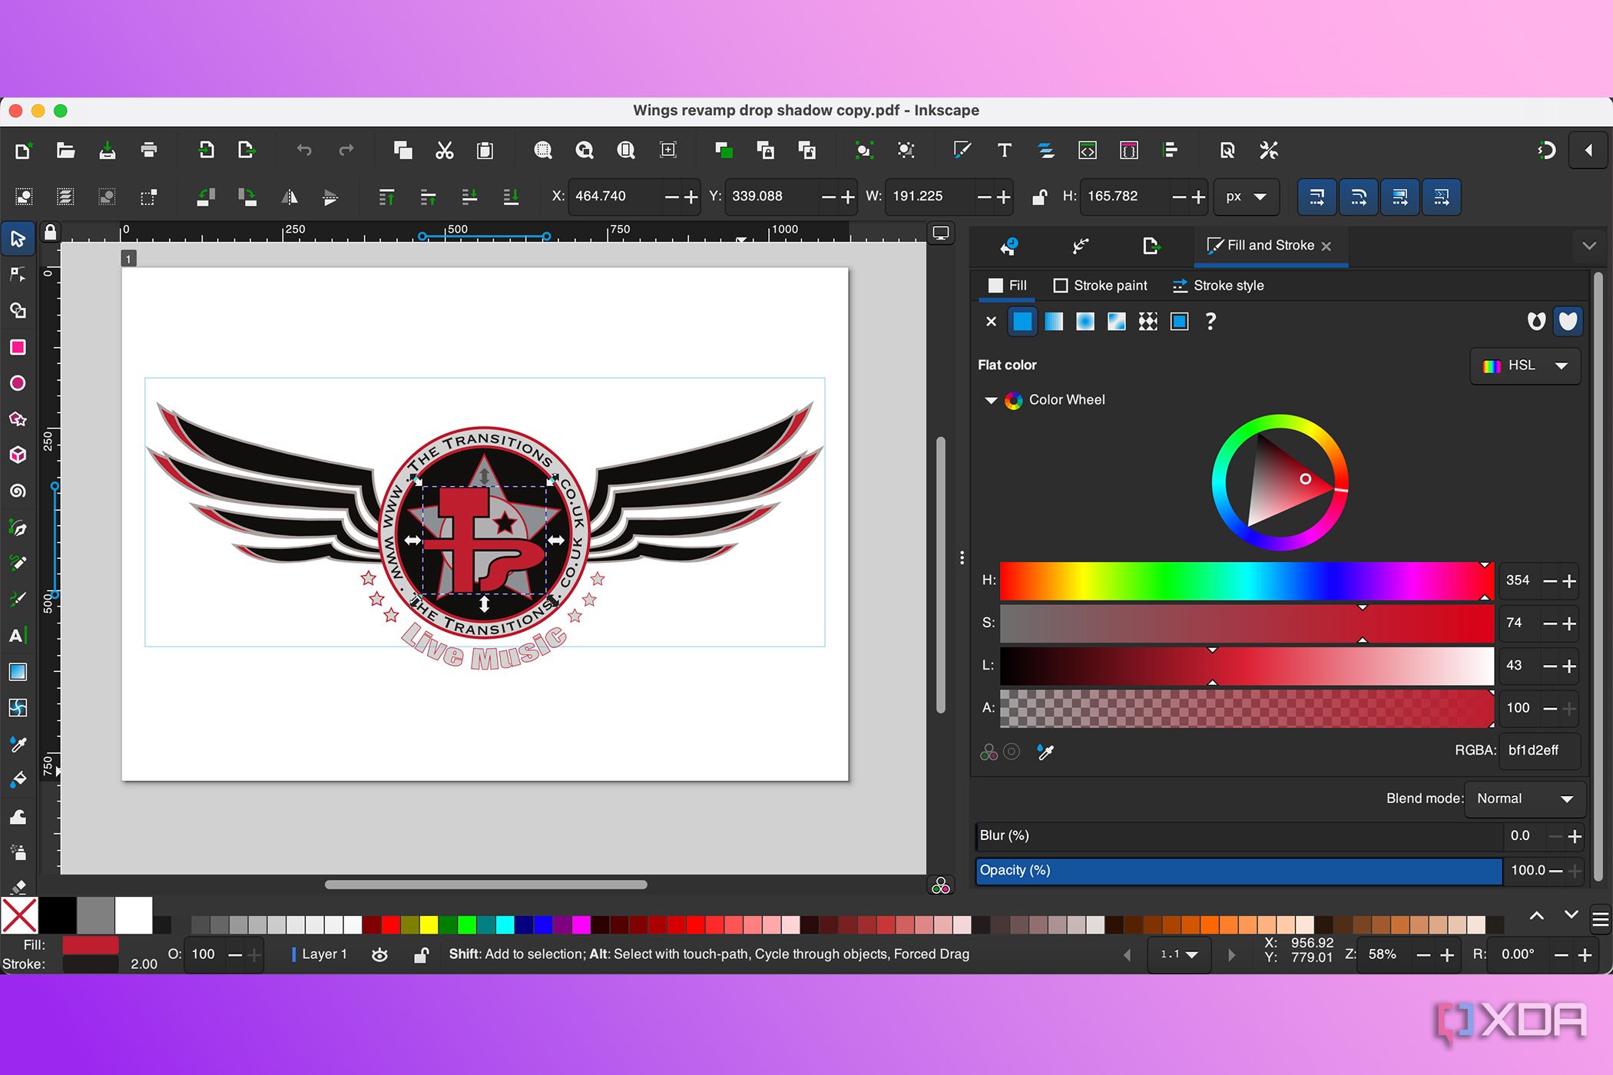Select the Spiral tool

18,491
